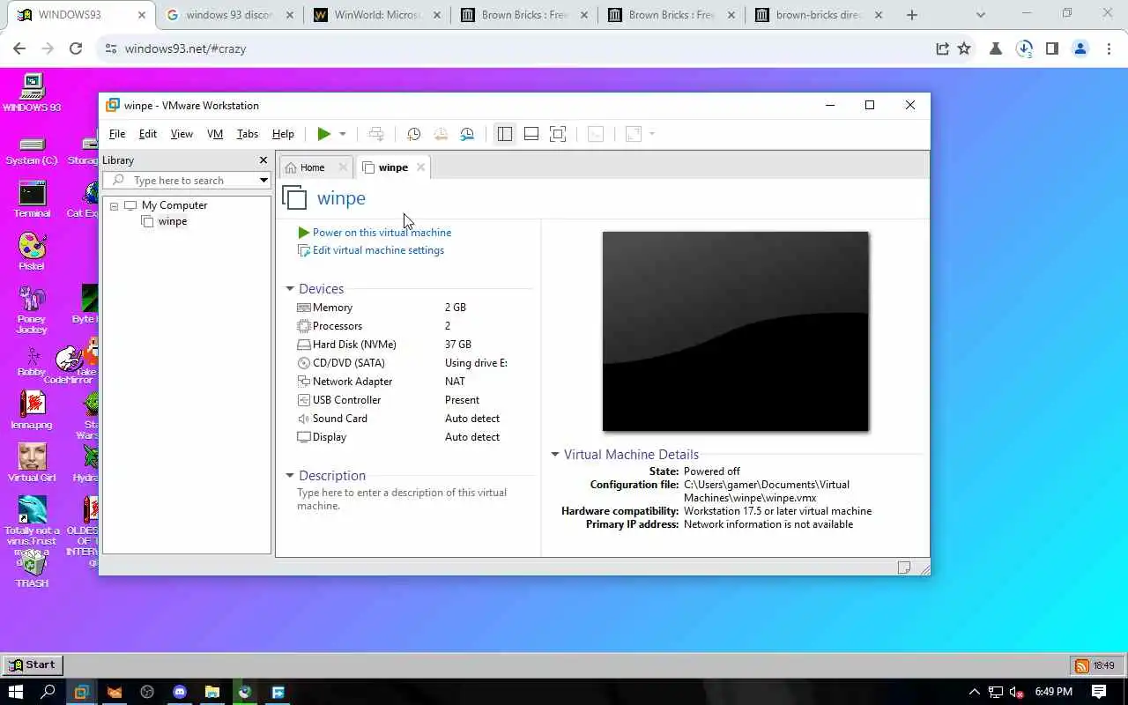
Task: Close the Home tab
Action: pos(343,167)
